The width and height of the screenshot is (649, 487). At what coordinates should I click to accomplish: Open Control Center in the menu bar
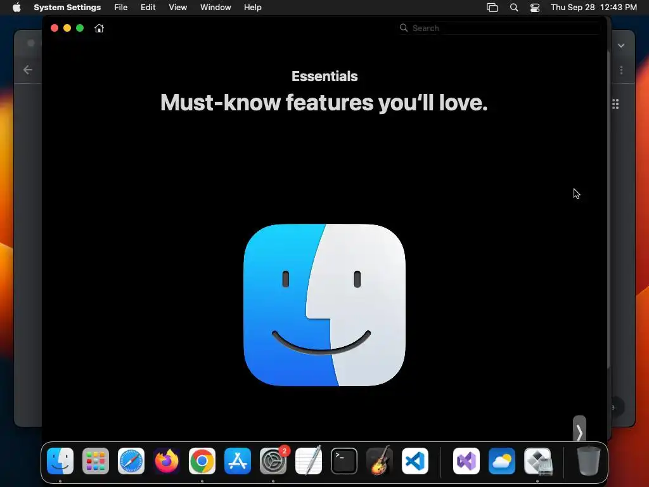[x=535, y=8]
